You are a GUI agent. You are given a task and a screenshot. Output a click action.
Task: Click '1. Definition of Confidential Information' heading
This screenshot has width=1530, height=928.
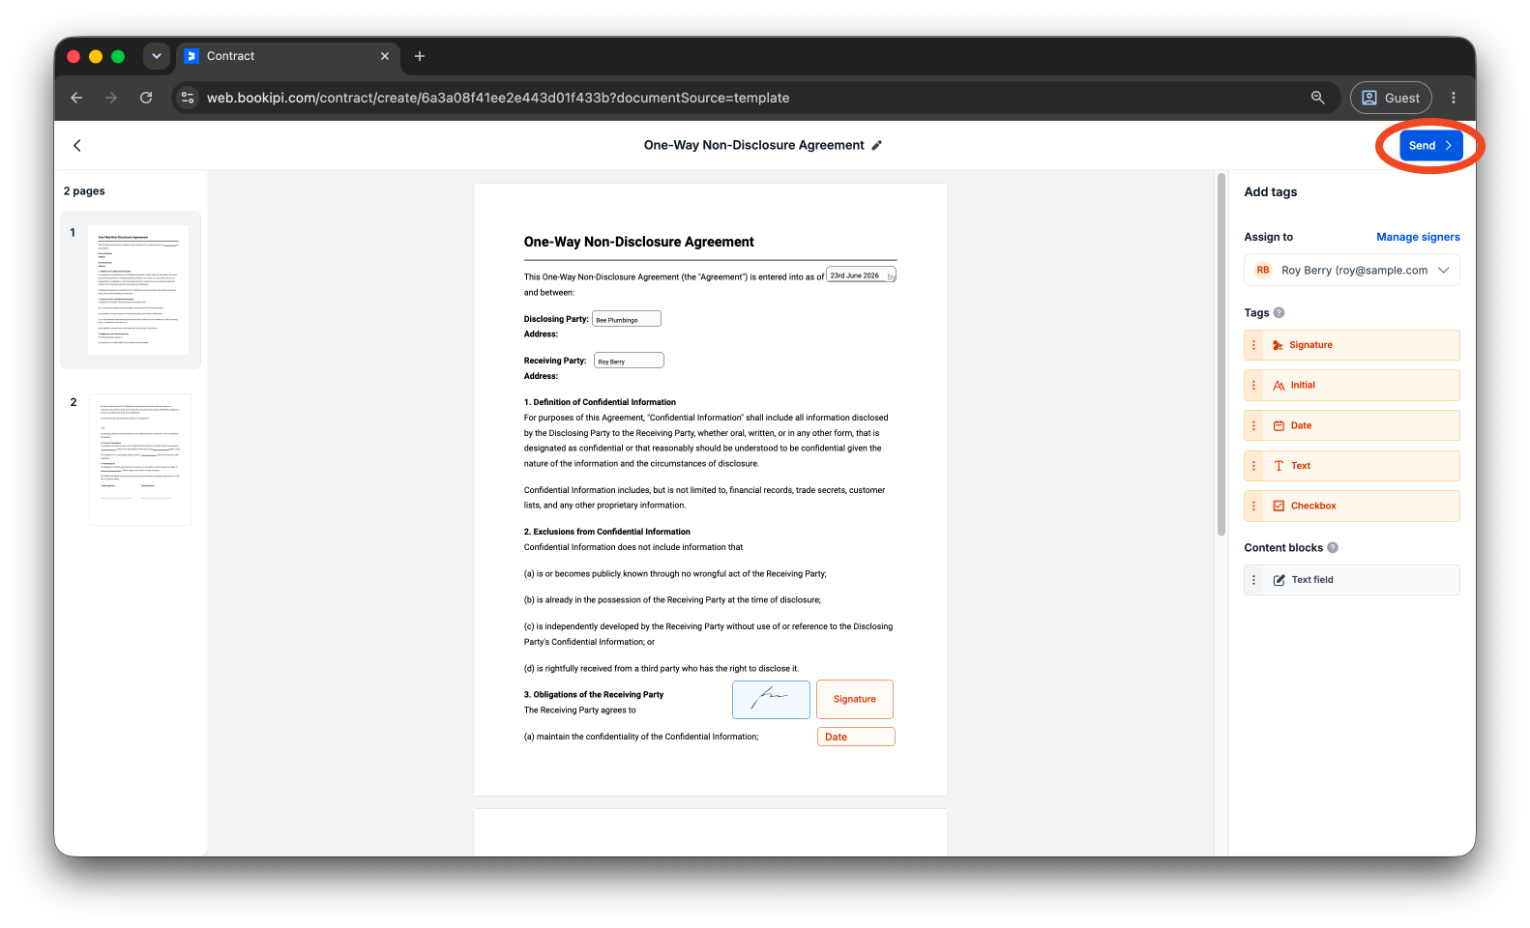coord(600,402)
